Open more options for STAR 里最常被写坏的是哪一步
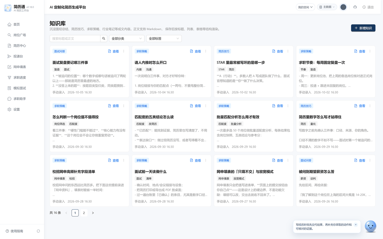Viewport: 383px width, 239px height. (x=288, y=51)
